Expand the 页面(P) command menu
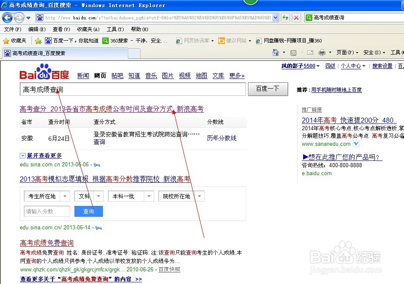 (x=347, y=53)
